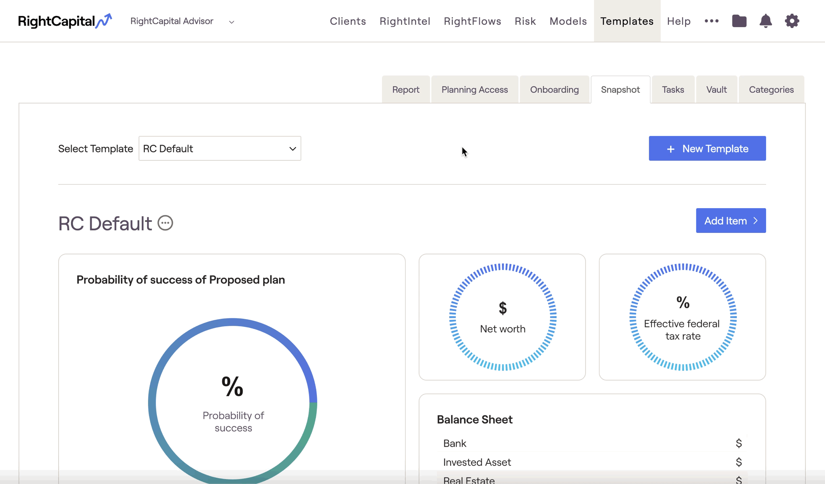Switch to the Report tab
The width and height of the screenshot is (825, 484).
pyautogui.click(x=406, y=89)
